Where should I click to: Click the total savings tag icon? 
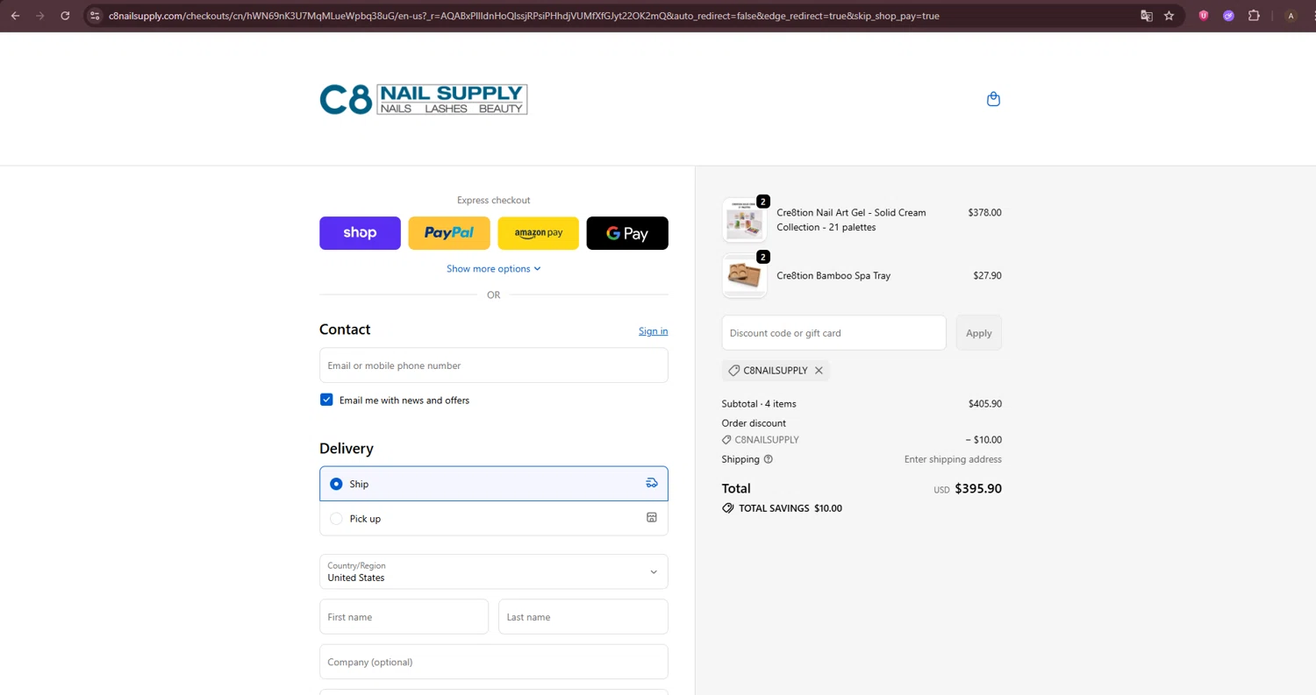727,508
